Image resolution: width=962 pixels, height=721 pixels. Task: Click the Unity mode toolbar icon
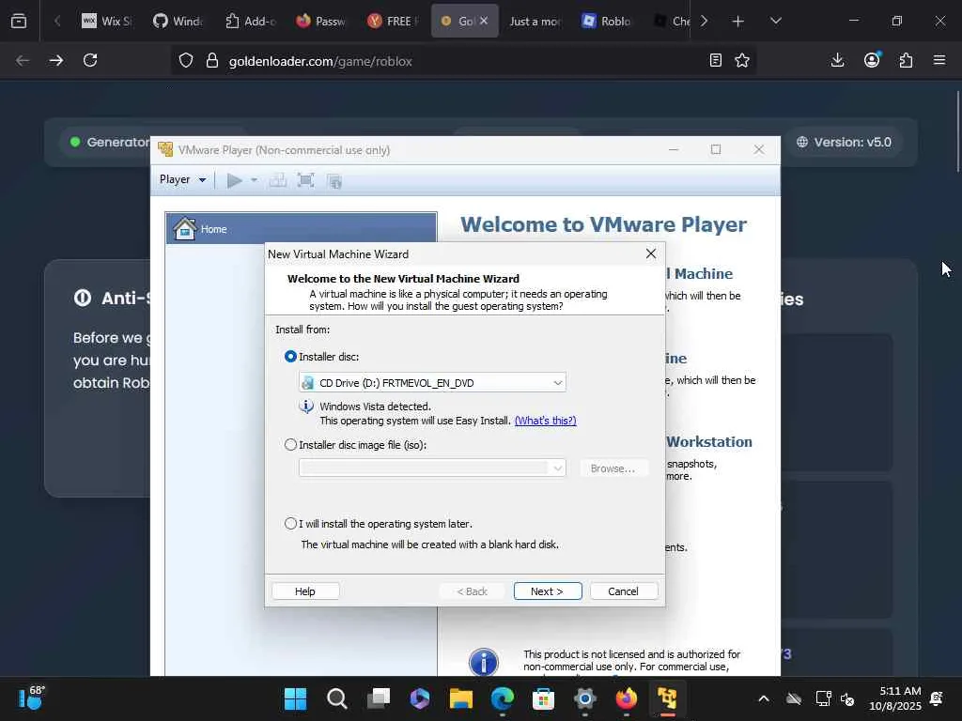click(334, 181)
